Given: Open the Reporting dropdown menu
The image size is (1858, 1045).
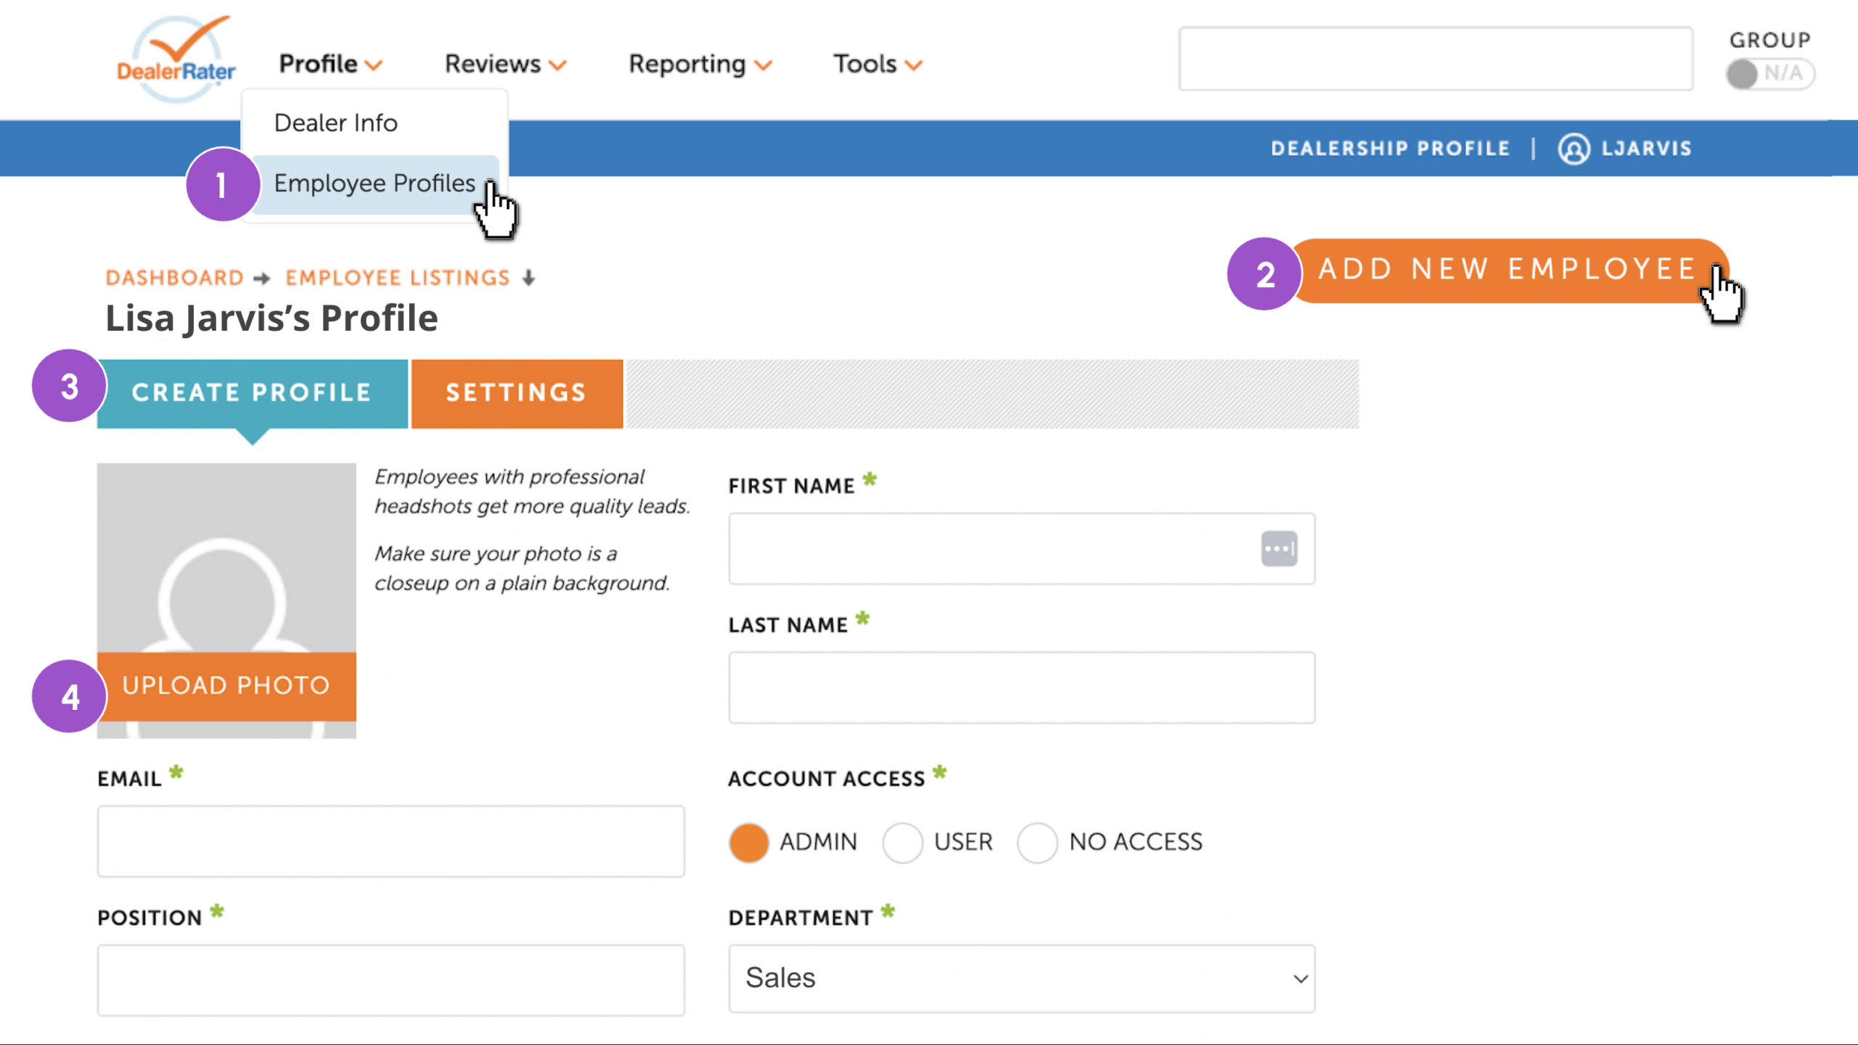Looking at the screenshot, I should [700, 64].
